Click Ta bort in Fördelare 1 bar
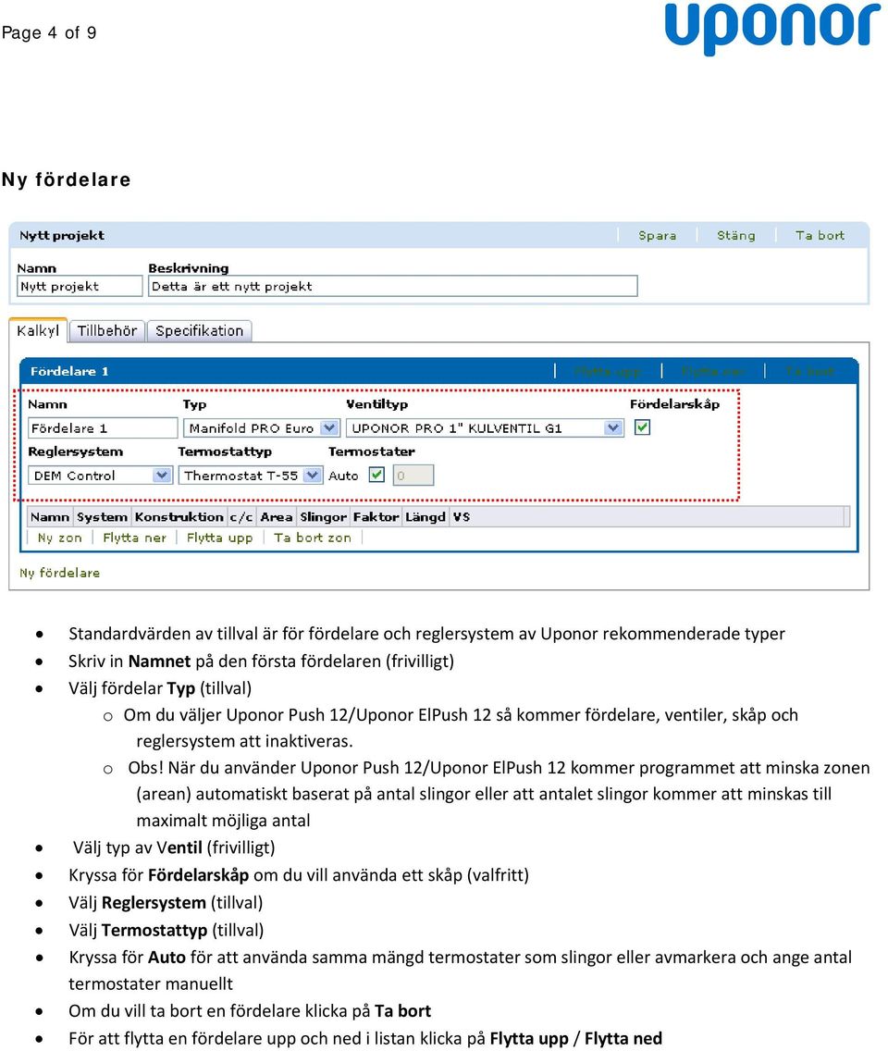 (810, 371)
